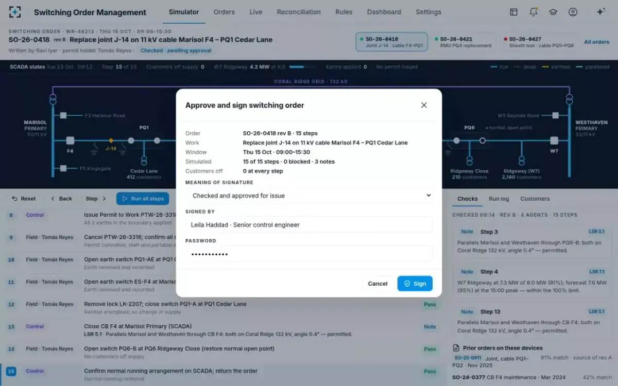Open the Settings tab
This screenshot has height=386, width=618.
pos(428,12)
